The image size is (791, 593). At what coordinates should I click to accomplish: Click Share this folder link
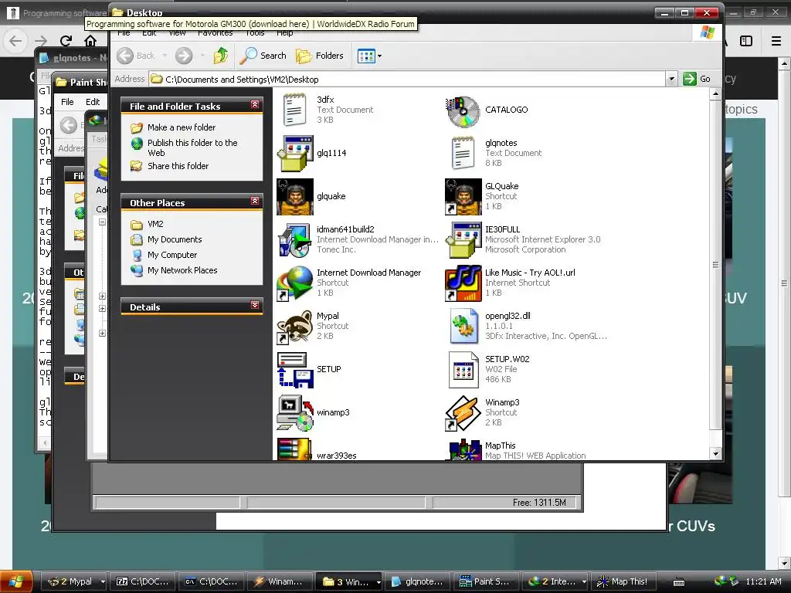pyautogui.click(x=178, y=166)
